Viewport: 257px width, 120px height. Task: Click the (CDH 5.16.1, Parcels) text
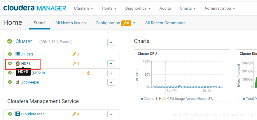click(56, 42)
